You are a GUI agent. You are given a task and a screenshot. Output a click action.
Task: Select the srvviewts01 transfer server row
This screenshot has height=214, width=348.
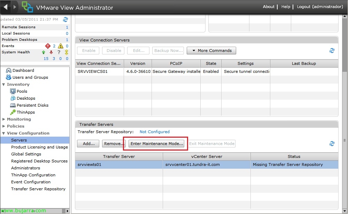click(207, 165)
